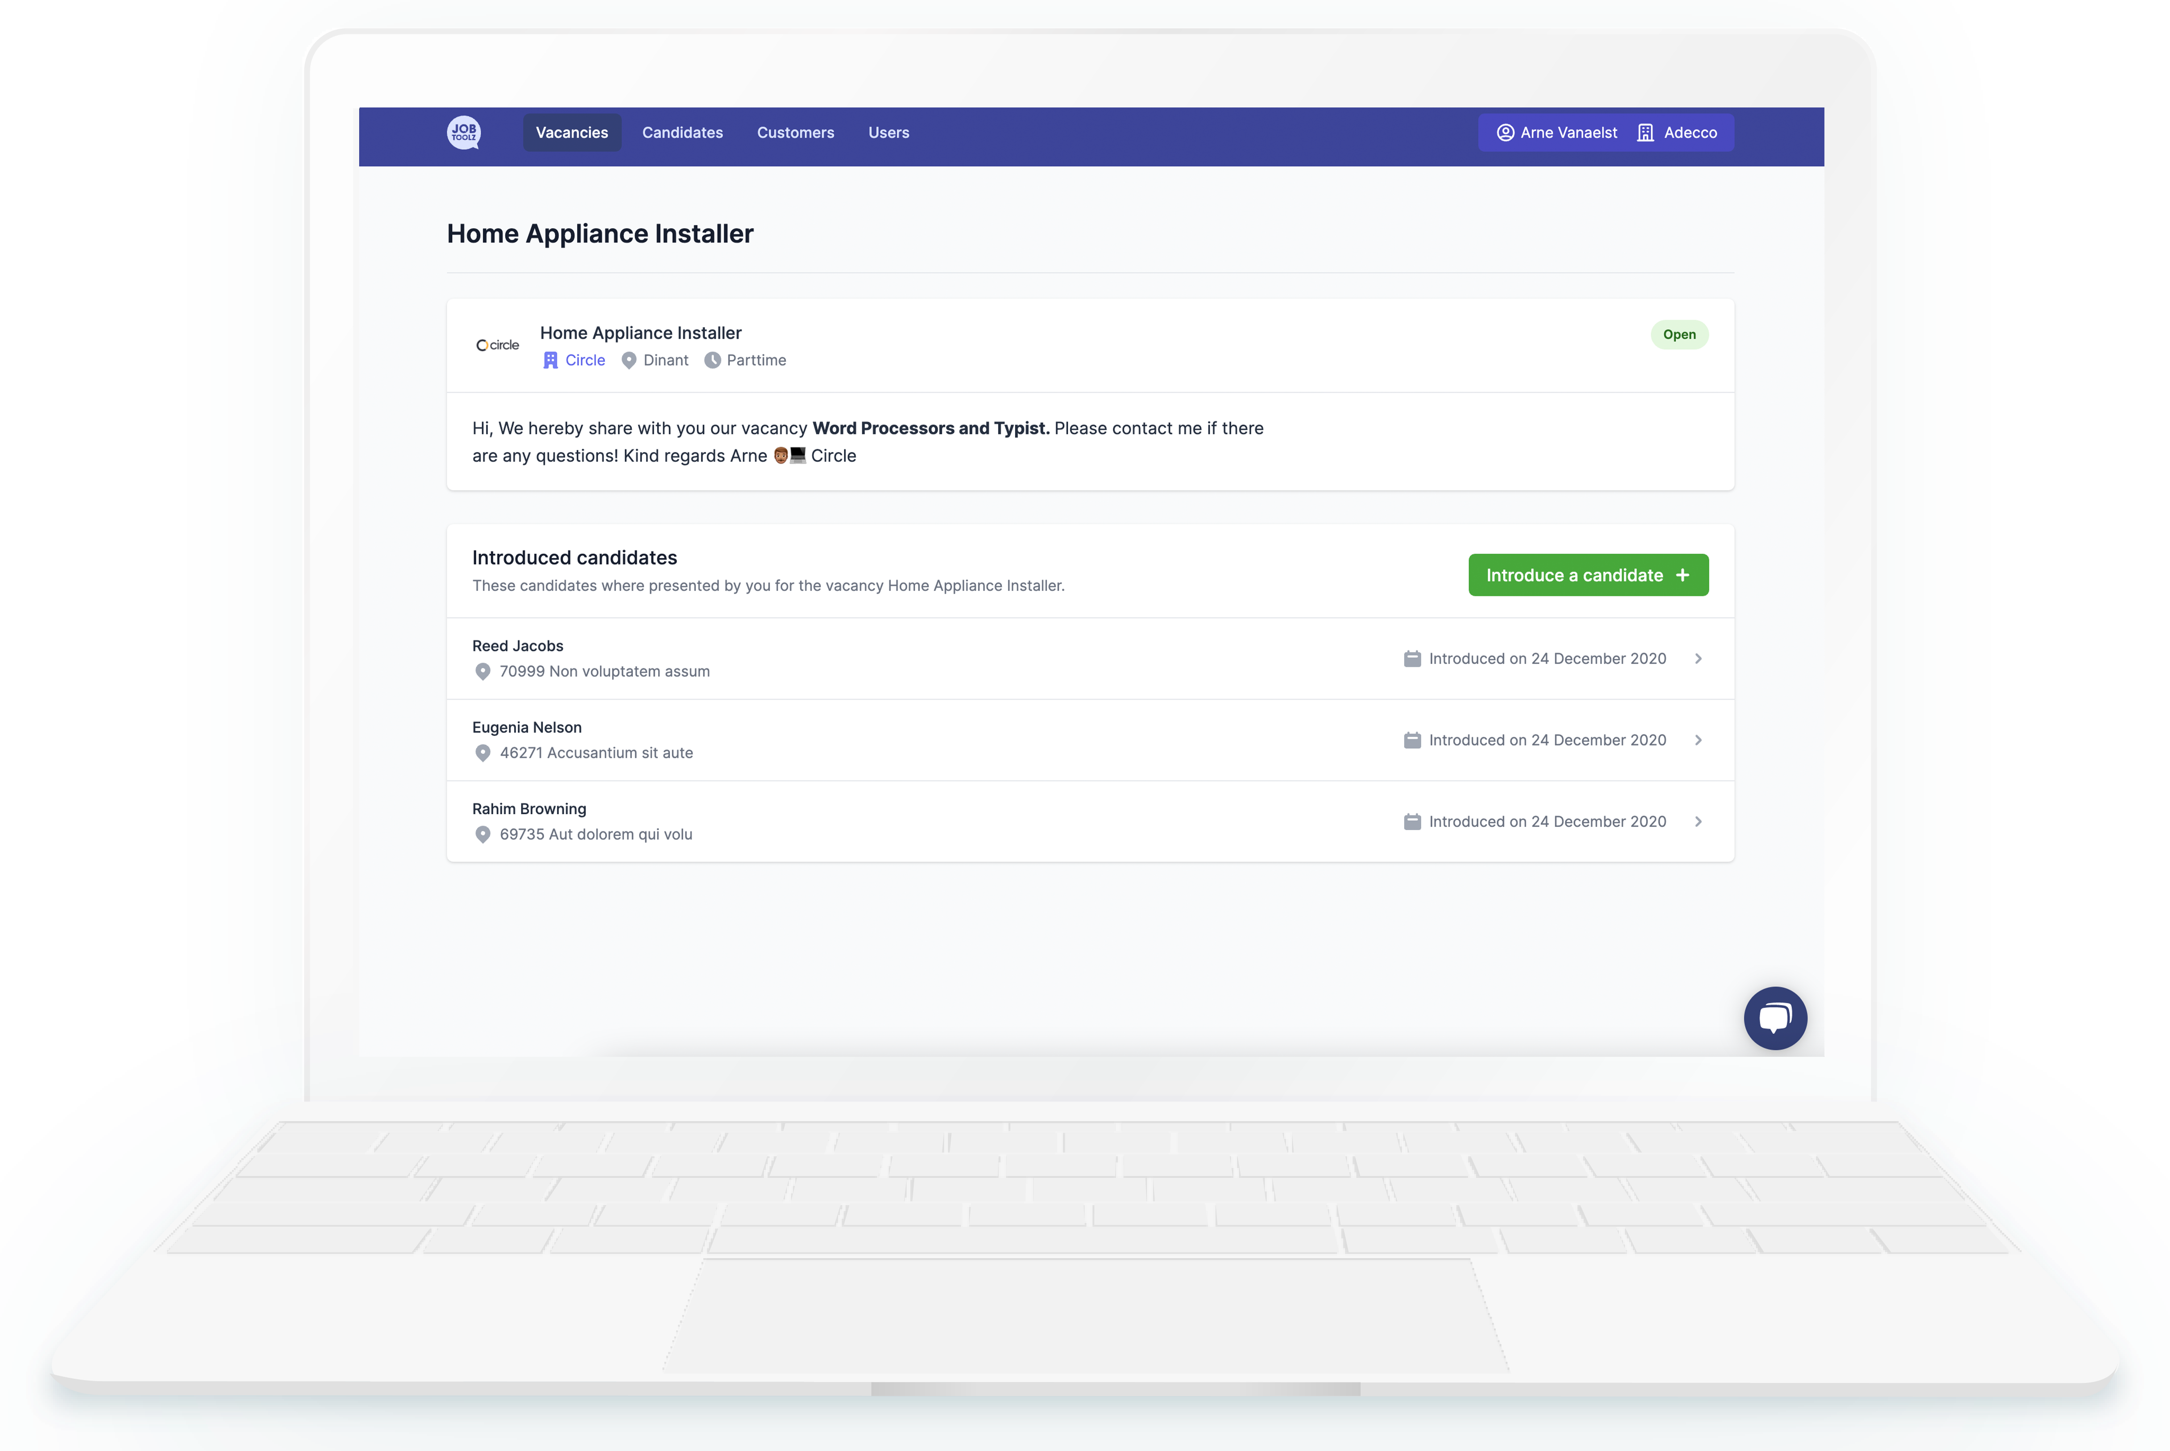Click the clock icon beside Parttime
Viewport: 2170px width, 1451px height.
click(x=712, y=360)
